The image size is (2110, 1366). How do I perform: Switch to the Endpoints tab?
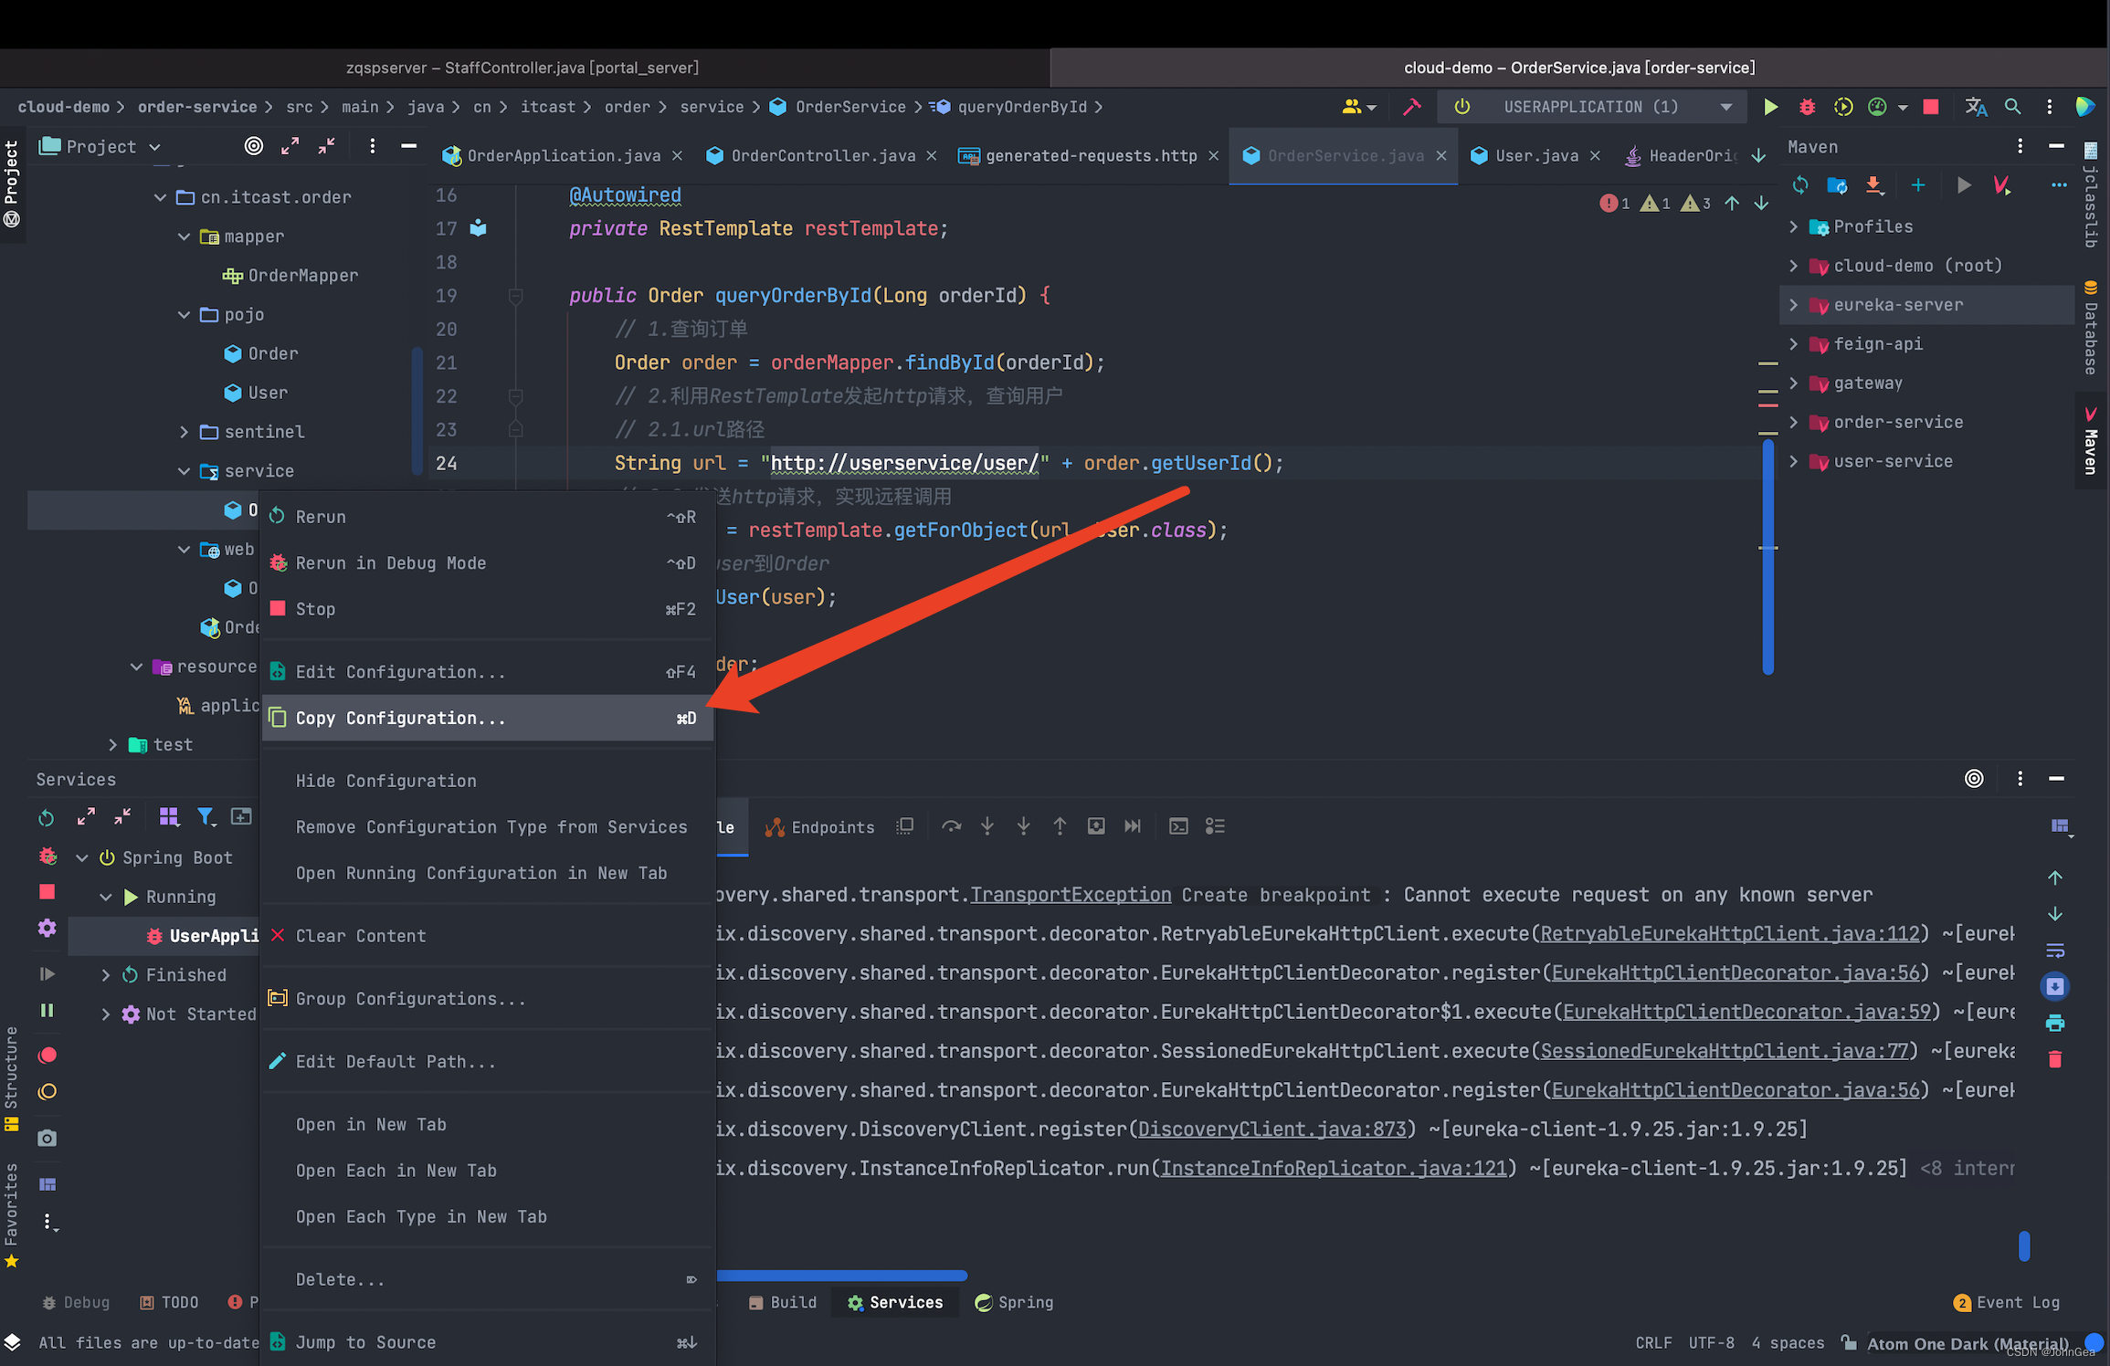(x=819, y=826)
